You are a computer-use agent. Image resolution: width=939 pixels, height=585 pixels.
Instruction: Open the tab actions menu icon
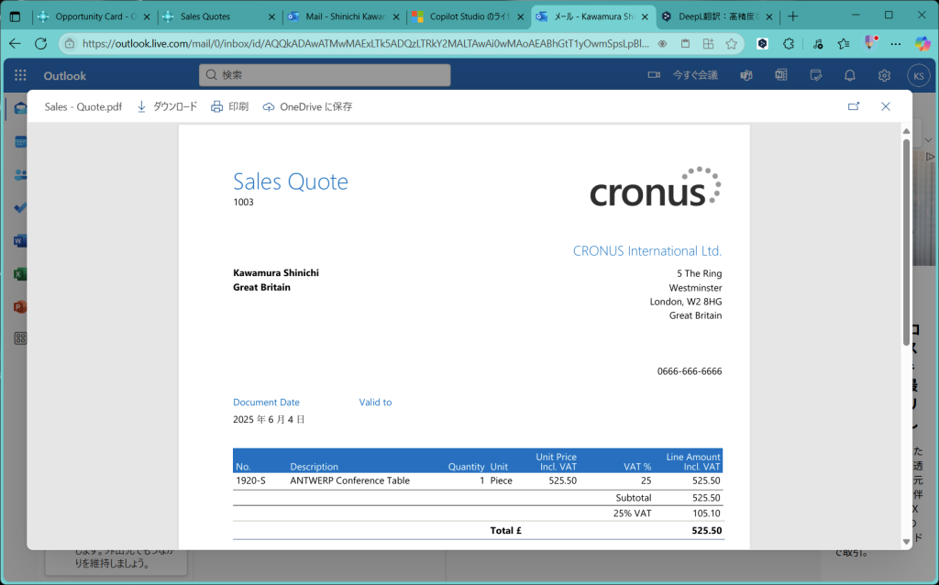click(15, 17)
